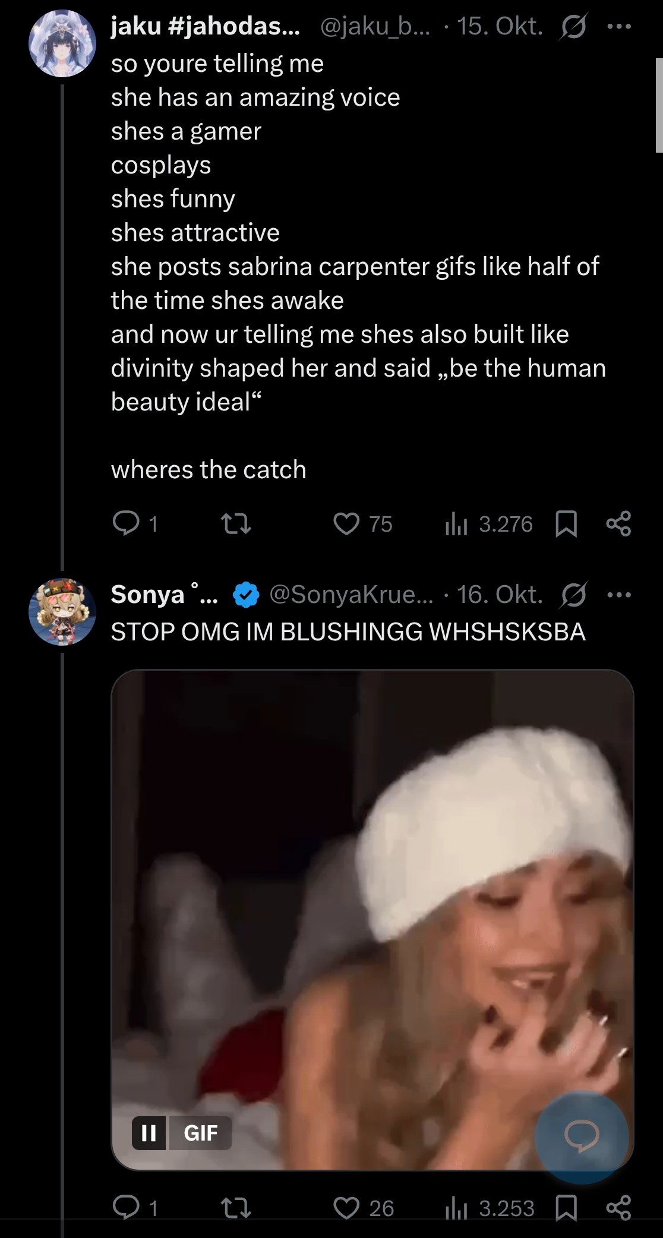Bookmark jaku's tweet

pos(566,524)
